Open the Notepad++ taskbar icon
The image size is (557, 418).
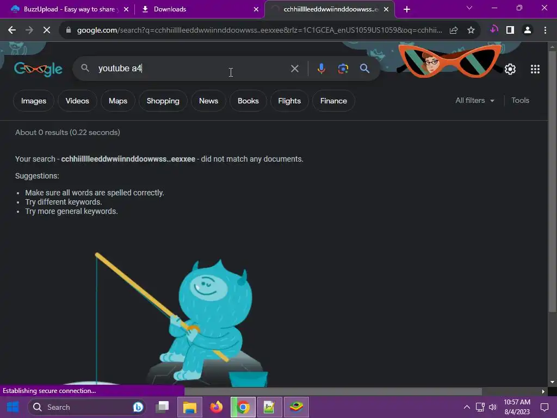pos(269,407)
